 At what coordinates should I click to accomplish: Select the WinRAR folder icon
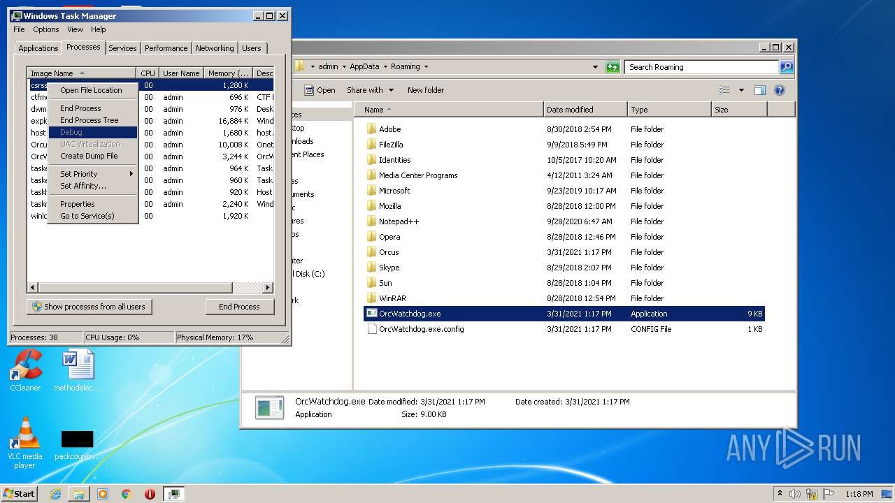(x=372, y=298)
